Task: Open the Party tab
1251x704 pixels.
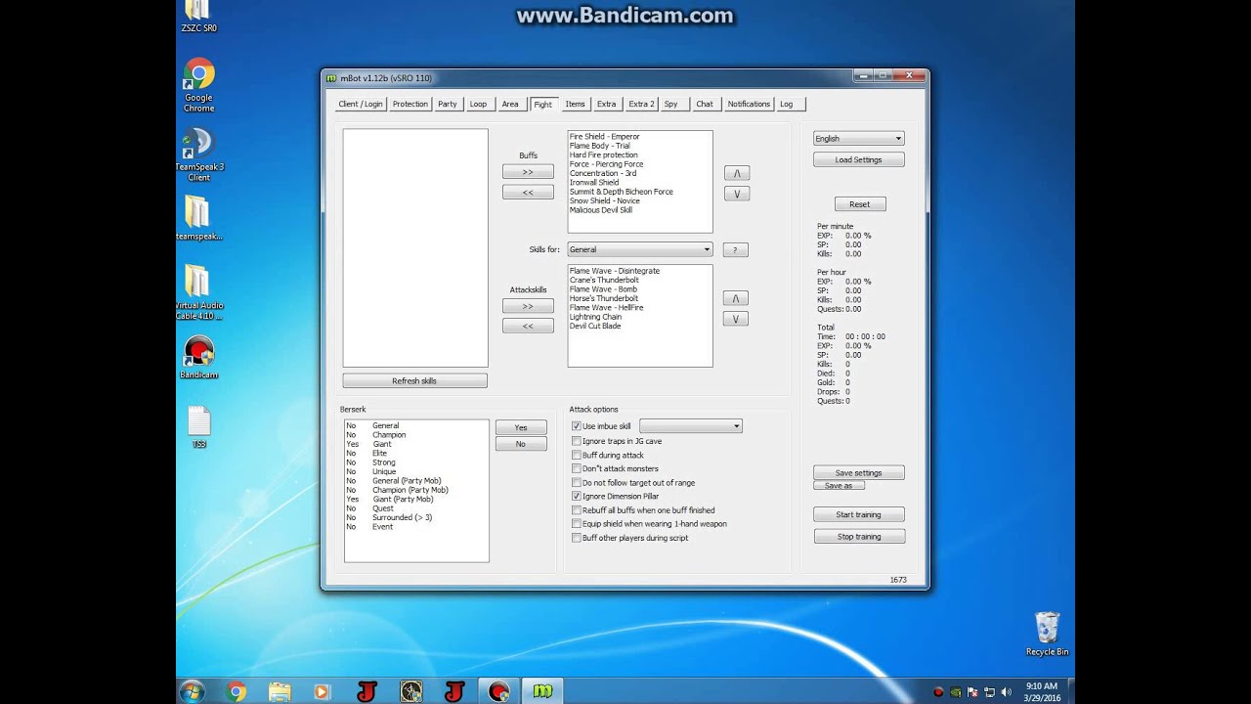Action: (x=448, y=104)
